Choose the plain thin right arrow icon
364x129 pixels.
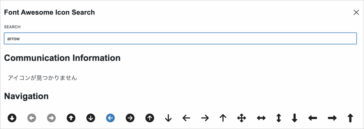205,118
